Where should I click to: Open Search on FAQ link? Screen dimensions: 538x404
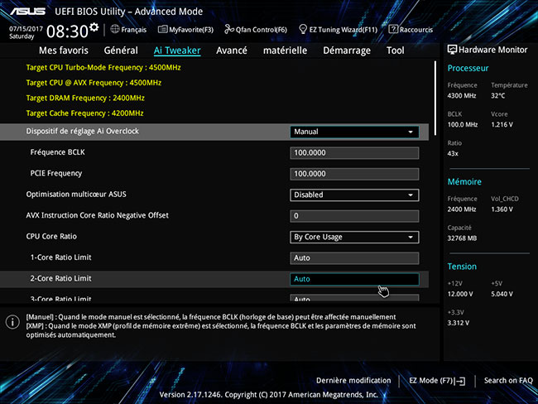(x=508, y=380)
